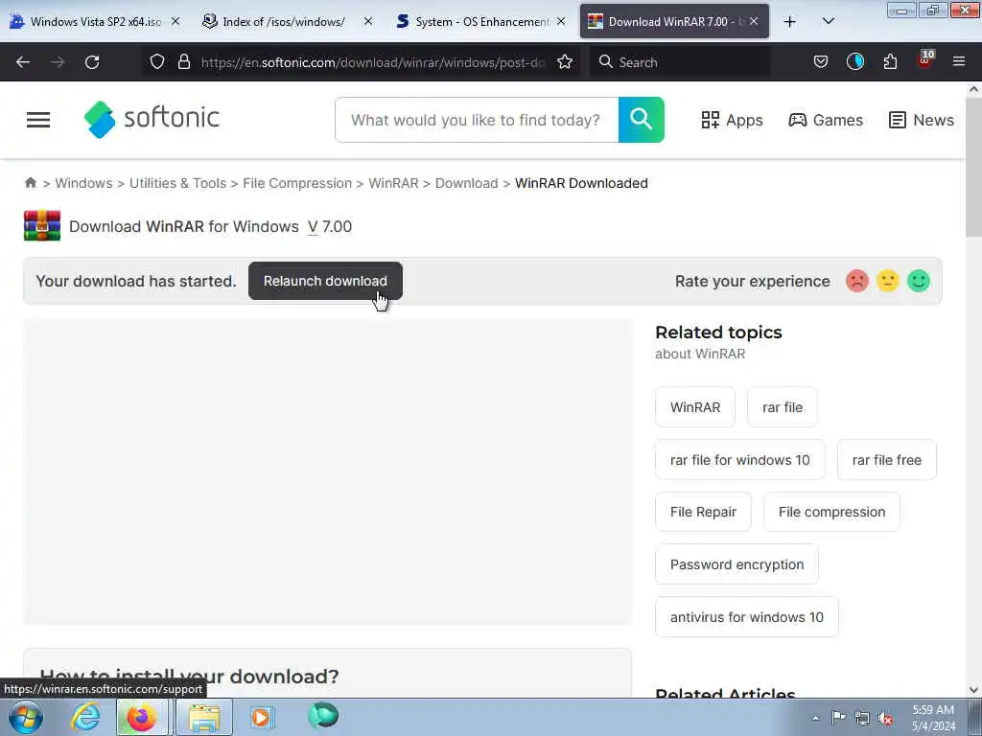Open the Apps section
Image resolution: width=982 pixels, height=736 pixels.
pyautogui.click(x=732, y=120)
